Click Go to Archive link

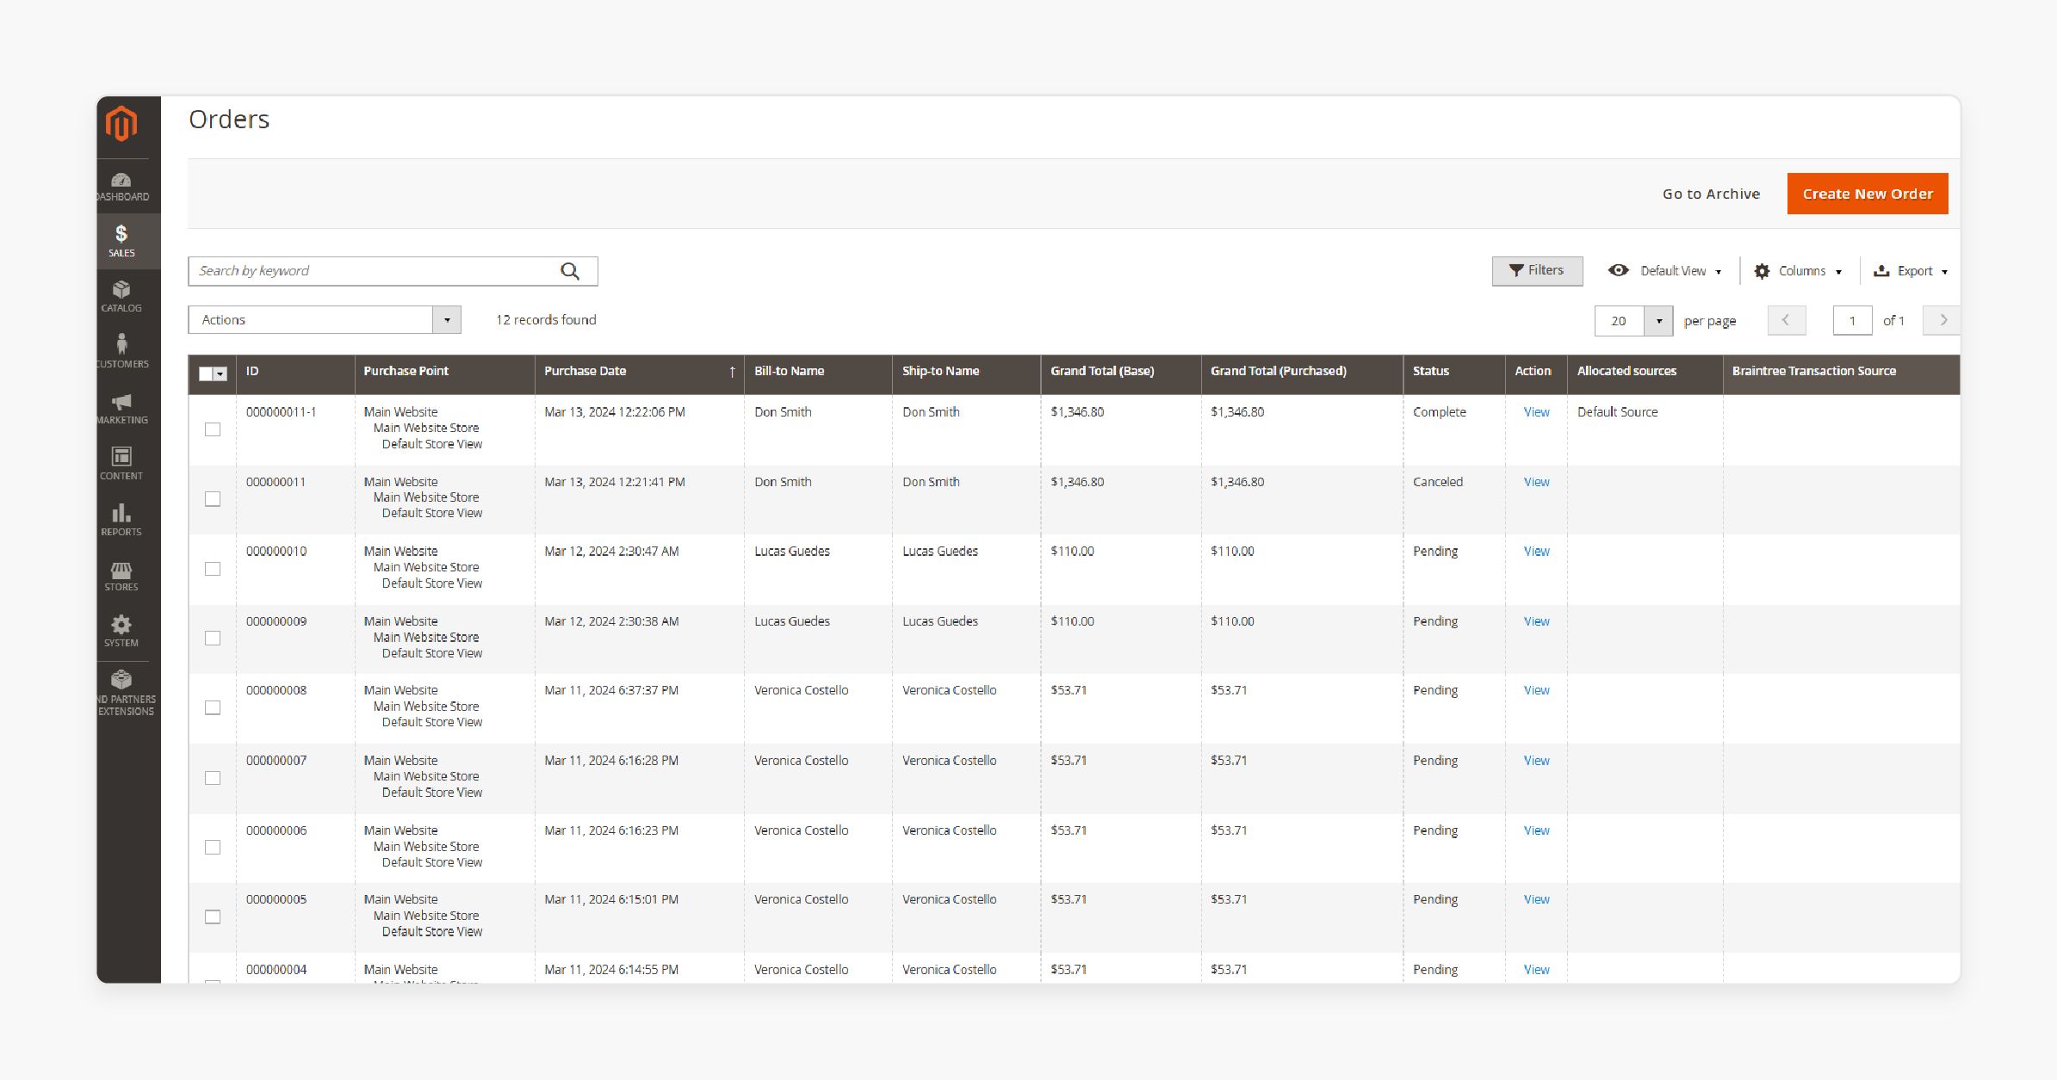1711,194
